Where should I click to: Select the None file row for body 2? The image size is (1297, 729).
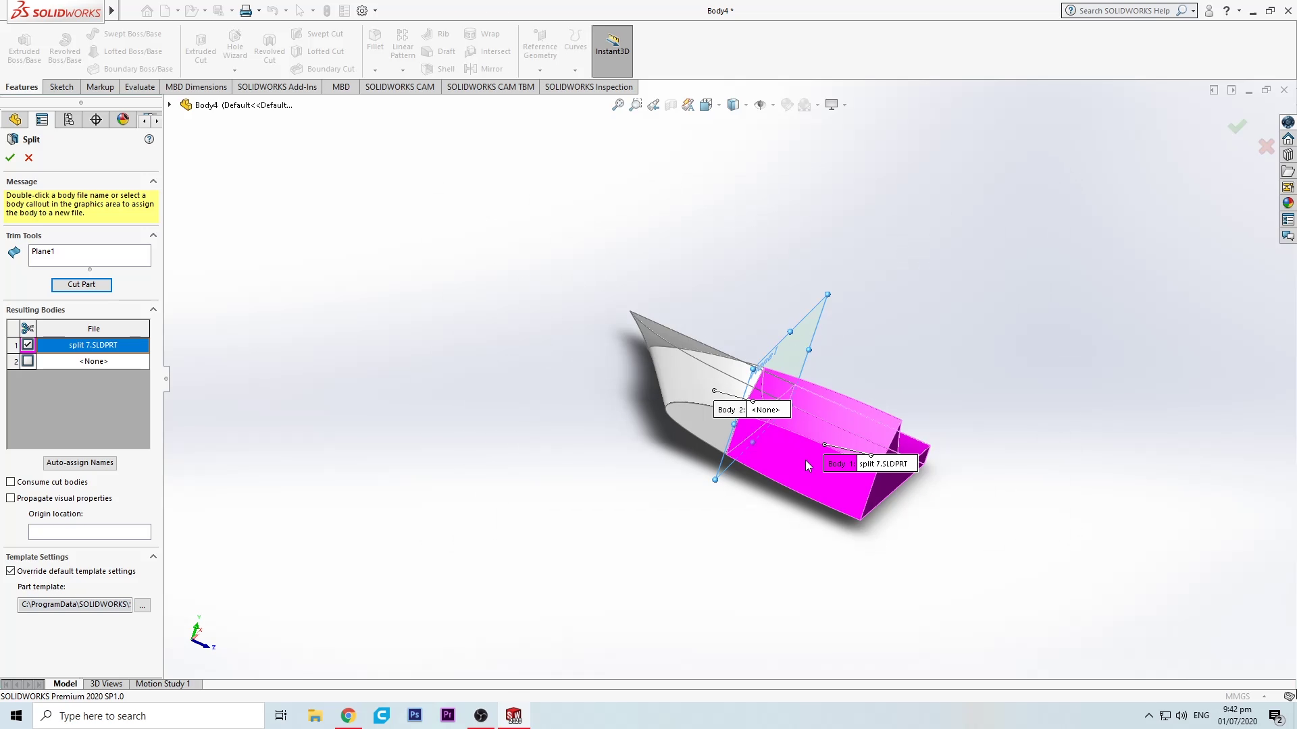[93, 361]
